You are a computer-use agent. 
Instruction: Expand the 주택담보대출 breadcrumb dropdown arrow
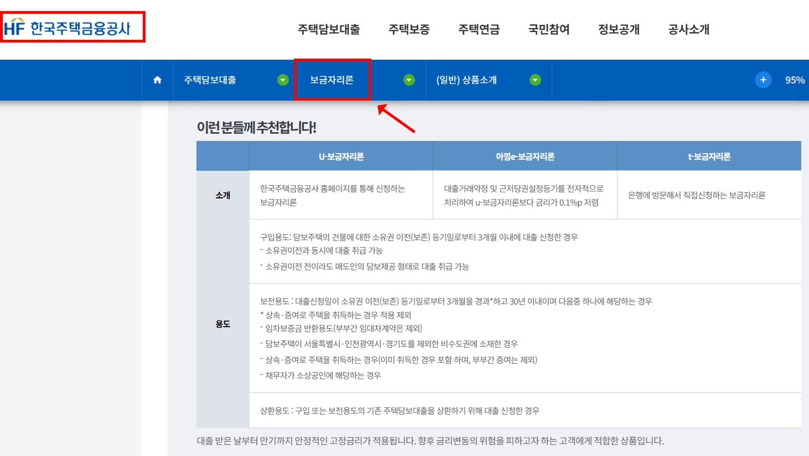283,80
